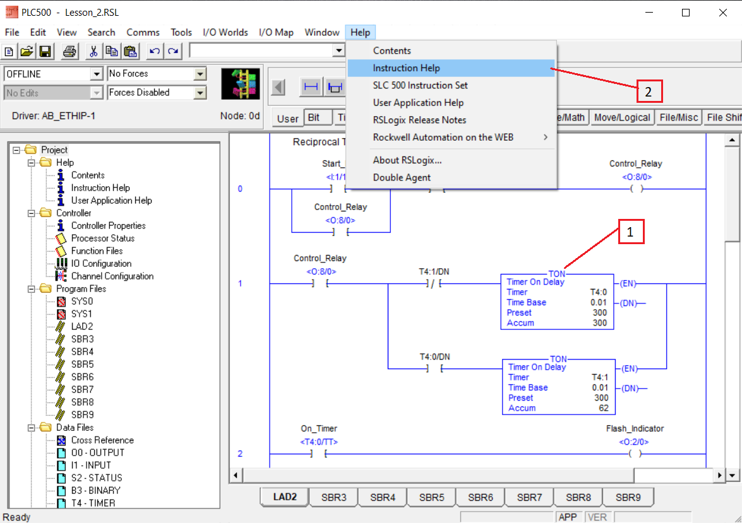Click the Cut scissors icon
742x523 pixels.
point(93,51)
